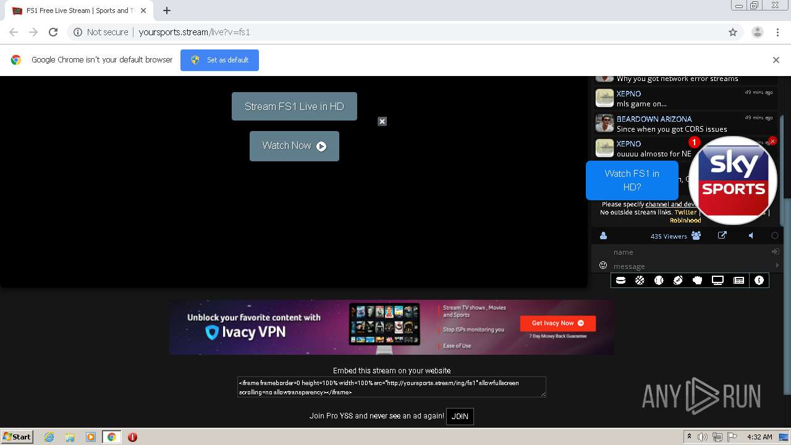Viewport: 791px width, 445px height.
Task: Send the chat message arrow
Action: pos(777,265)
